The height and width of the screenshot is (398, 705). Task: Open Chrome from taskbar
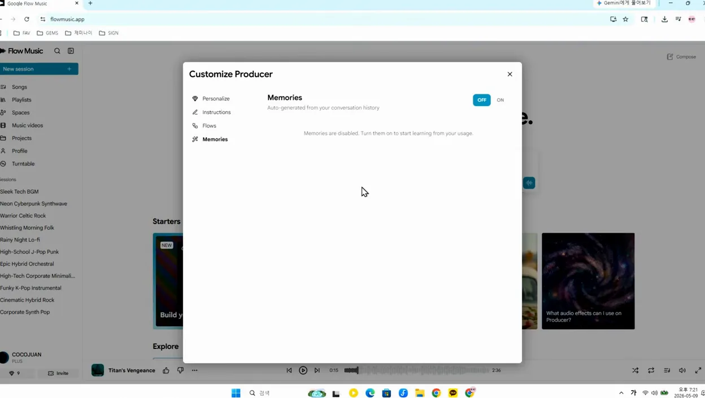436,393
